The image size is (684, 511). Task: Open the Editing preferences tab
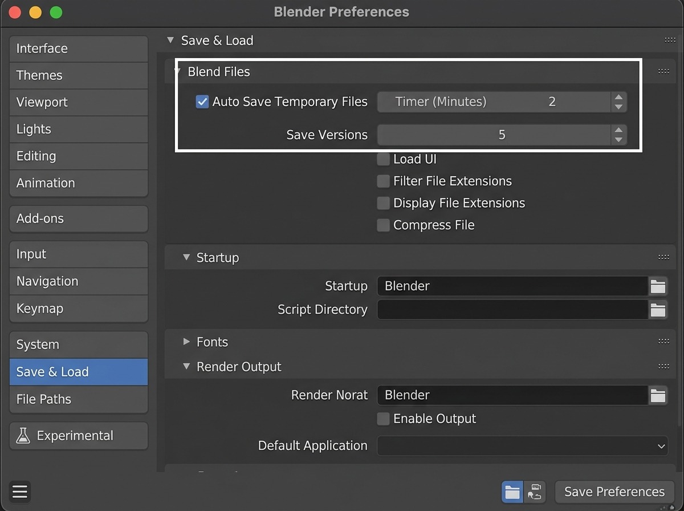tap(79, 156)
